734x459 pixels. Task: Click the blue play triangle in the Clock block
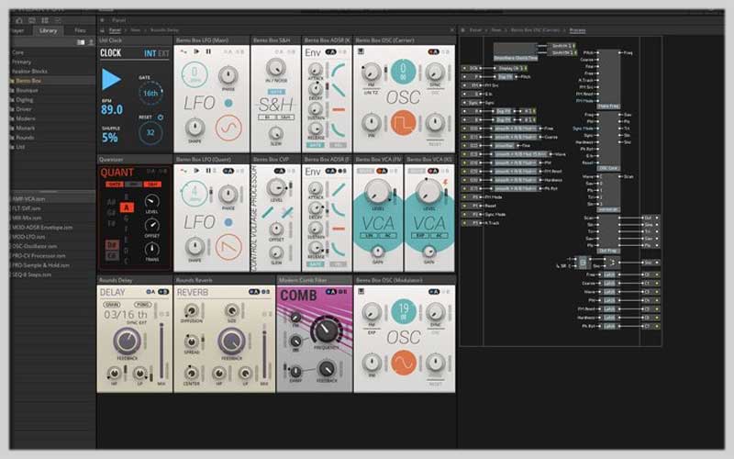point(111,79)
